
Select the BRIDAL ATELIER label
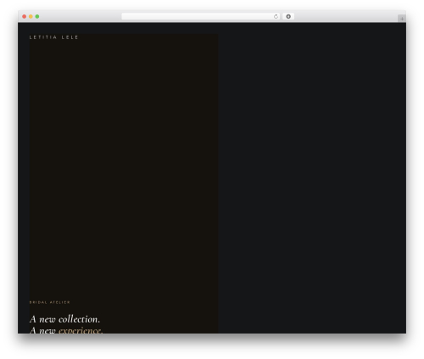[x=50, y=302]
